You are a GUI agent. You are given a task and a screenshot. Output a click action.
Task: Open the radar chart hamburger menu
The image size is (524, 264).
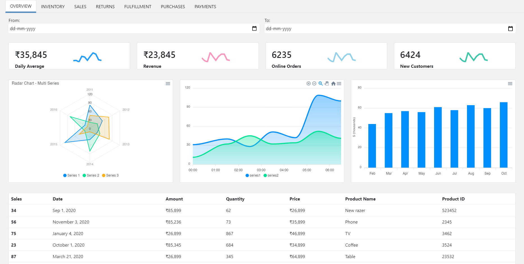(x=168, y=84)
